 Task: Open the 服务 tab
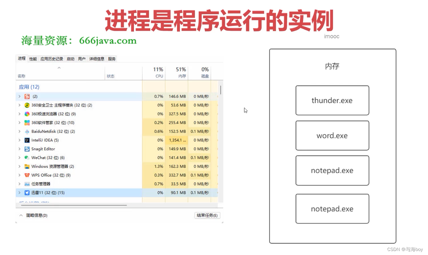(x=112, y=59)
